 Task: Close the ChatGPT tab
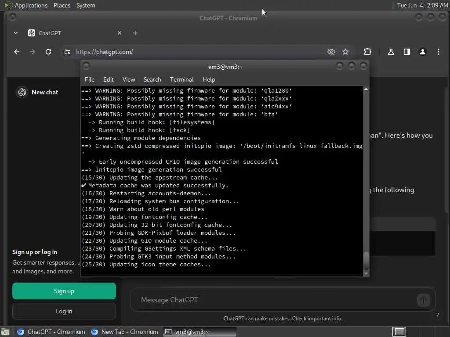coord(120,33)
